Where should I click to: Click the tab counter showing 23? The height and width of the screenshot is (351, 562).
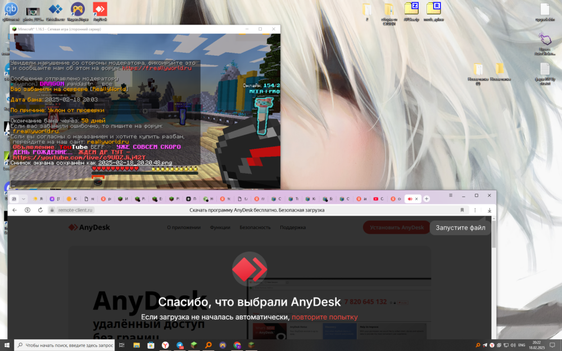(x=14, y=199)
